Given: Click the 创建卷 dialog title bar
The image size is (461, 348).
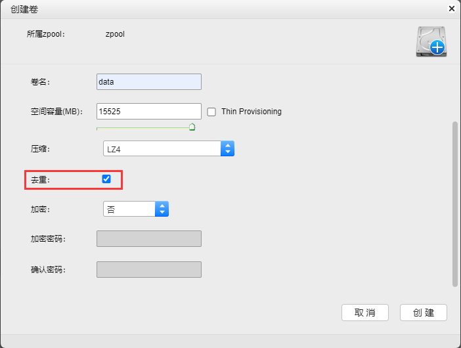Looking at the screenshot, I should point(223,9).
